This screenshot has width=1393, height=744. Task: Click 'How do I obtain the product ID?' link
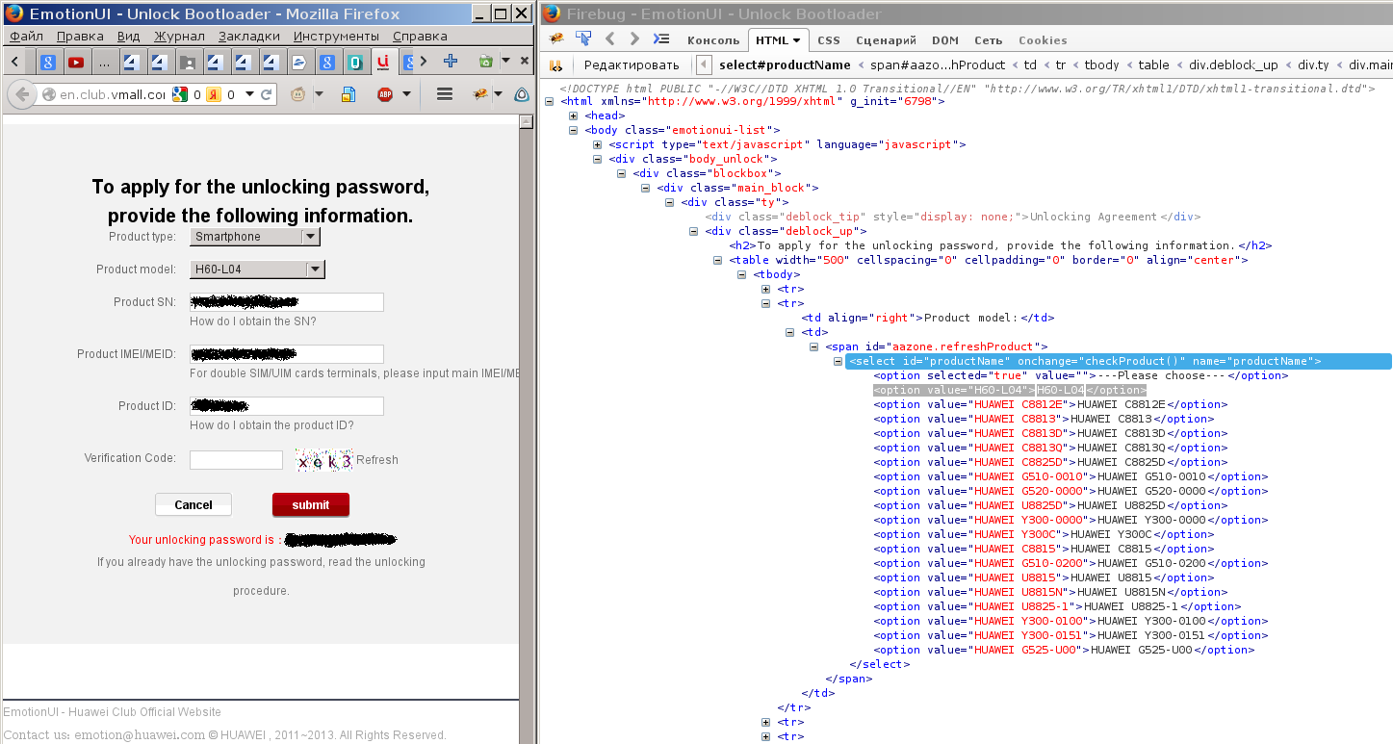click(271, 425)
